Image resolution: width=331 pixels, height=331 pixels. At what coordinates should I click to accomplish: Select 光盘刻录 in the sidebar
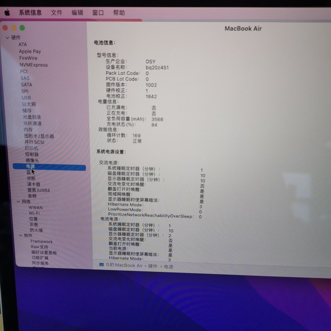tap(32, 117)
